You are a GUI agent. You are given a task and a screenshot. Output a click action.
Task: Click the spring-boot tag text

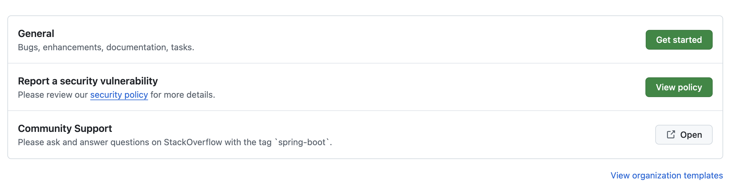coord(302,142)
